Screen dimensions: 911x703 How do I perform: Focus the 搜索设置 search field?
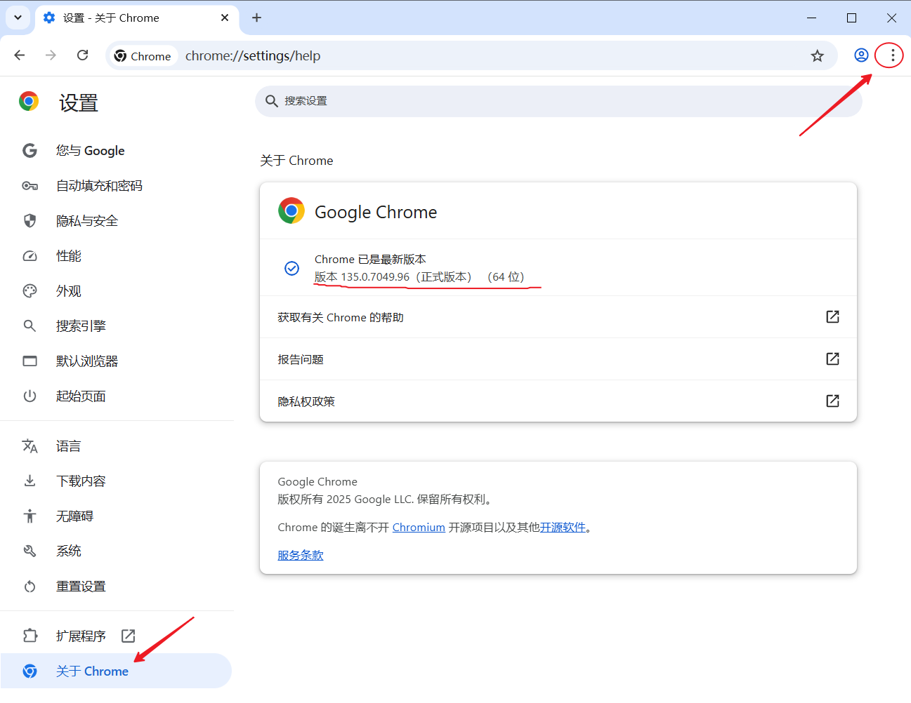[558, 101]
